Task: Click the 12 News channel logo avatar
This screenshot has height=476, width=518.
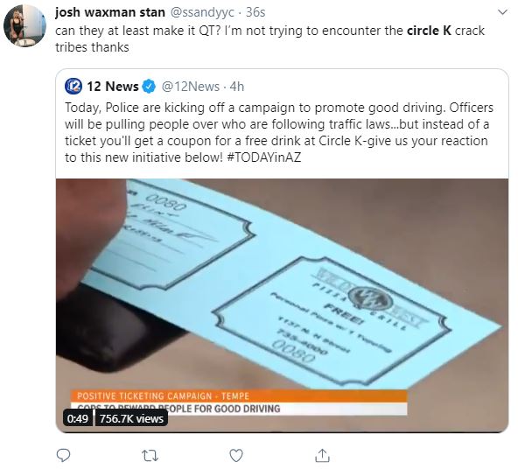Action: point(73,87)
